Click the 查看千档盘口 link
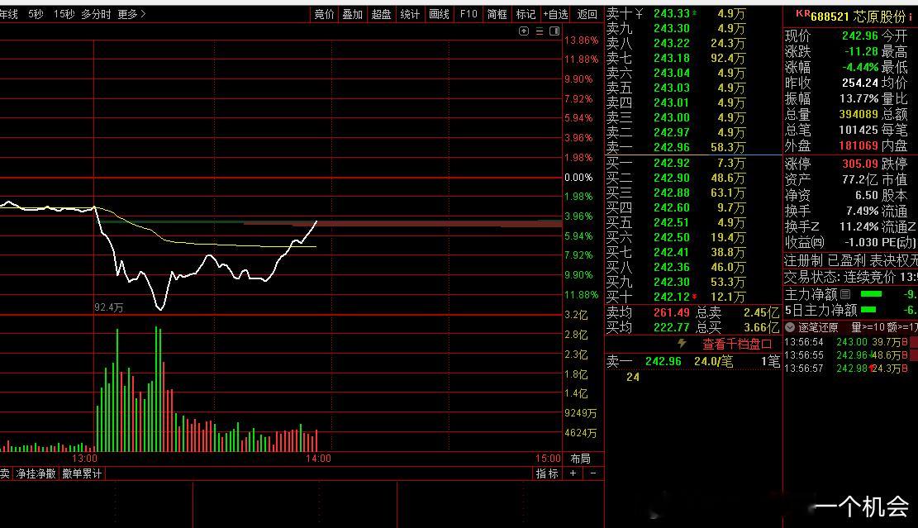This screenshot has width=918, height=528. click(736, 344)
